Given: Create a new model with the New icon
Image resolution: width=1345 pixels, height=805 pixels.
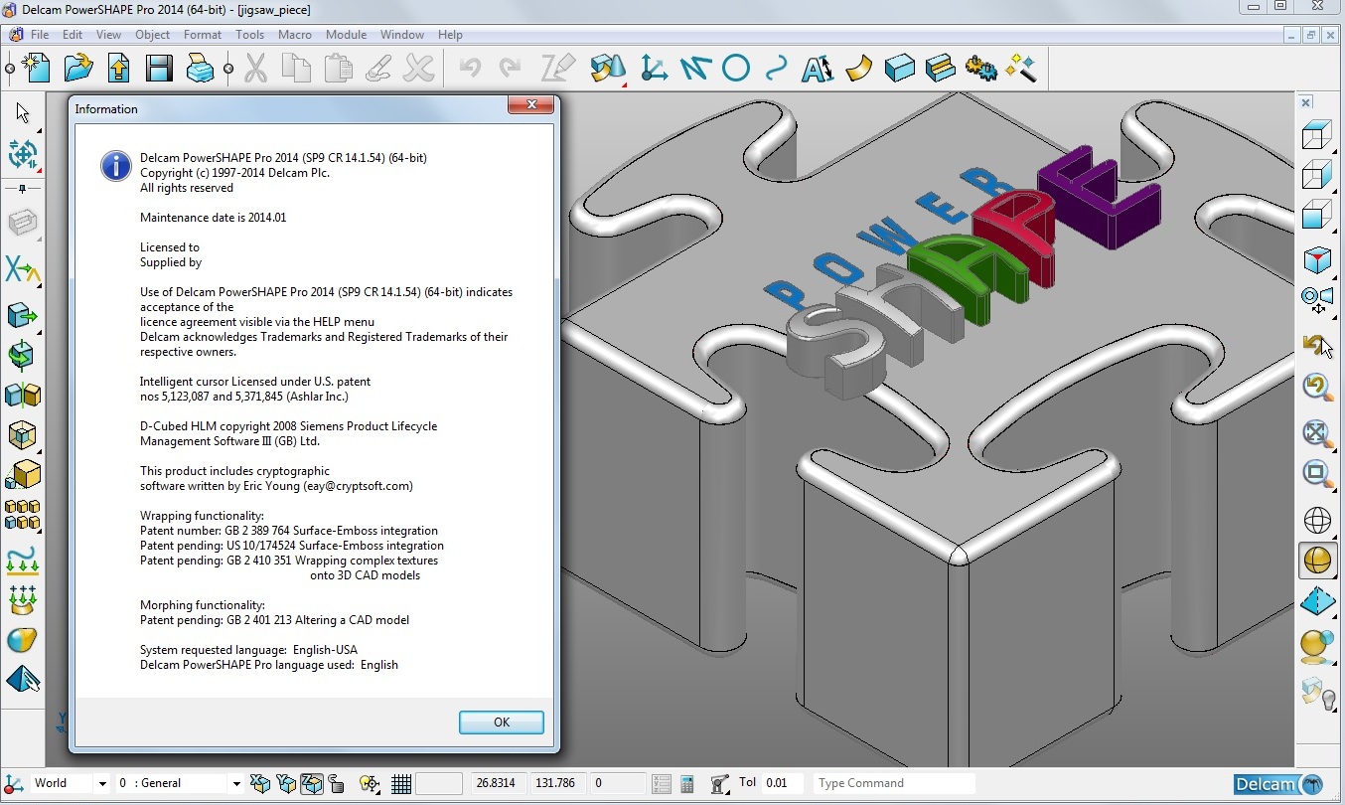Looking at the screenshot, I should click(38, 69).
